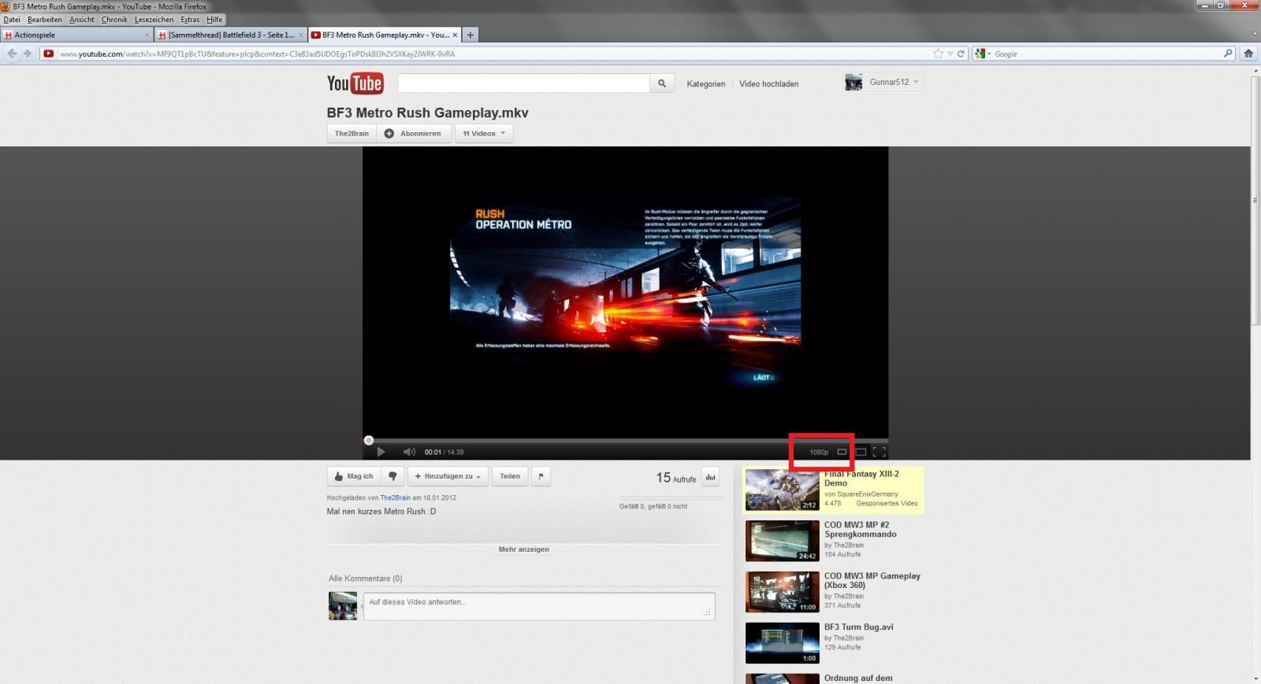Open the 1080p quality selector
The width and height of the screenshot is (1261, 684).
pos(819,452)
